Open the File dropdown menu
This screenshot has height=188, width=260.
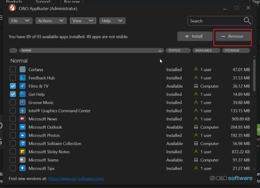pyautogui.click(x=20, y=21)
